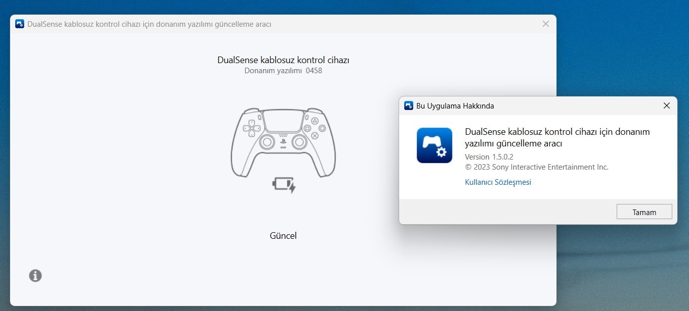Close the Bu Uygulama Hakkında dialog
The width and height of the screenshot is (689, 311).
tap(667, 106)
